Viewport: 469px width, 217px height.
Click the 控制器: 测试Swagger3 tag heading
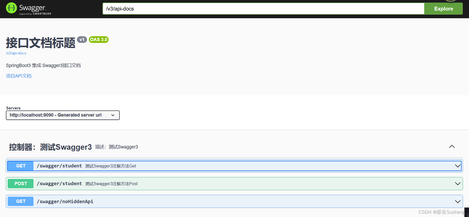coord(50,147)
